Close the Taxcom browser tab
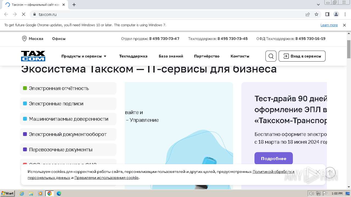The width and height of the screenshot is (351, 197). pos(64,5)
